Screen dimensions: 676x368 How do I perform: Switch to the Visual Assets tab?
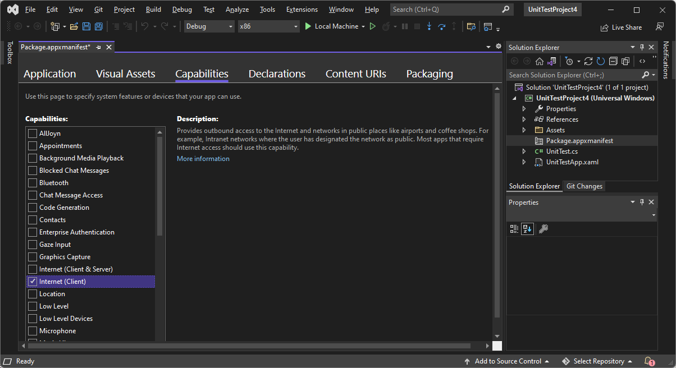click(x=125, y=74)
